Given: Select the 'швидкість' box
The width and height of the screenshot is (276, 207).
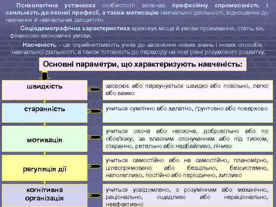Looking at the screenshot, I should [x=44, y=90].
